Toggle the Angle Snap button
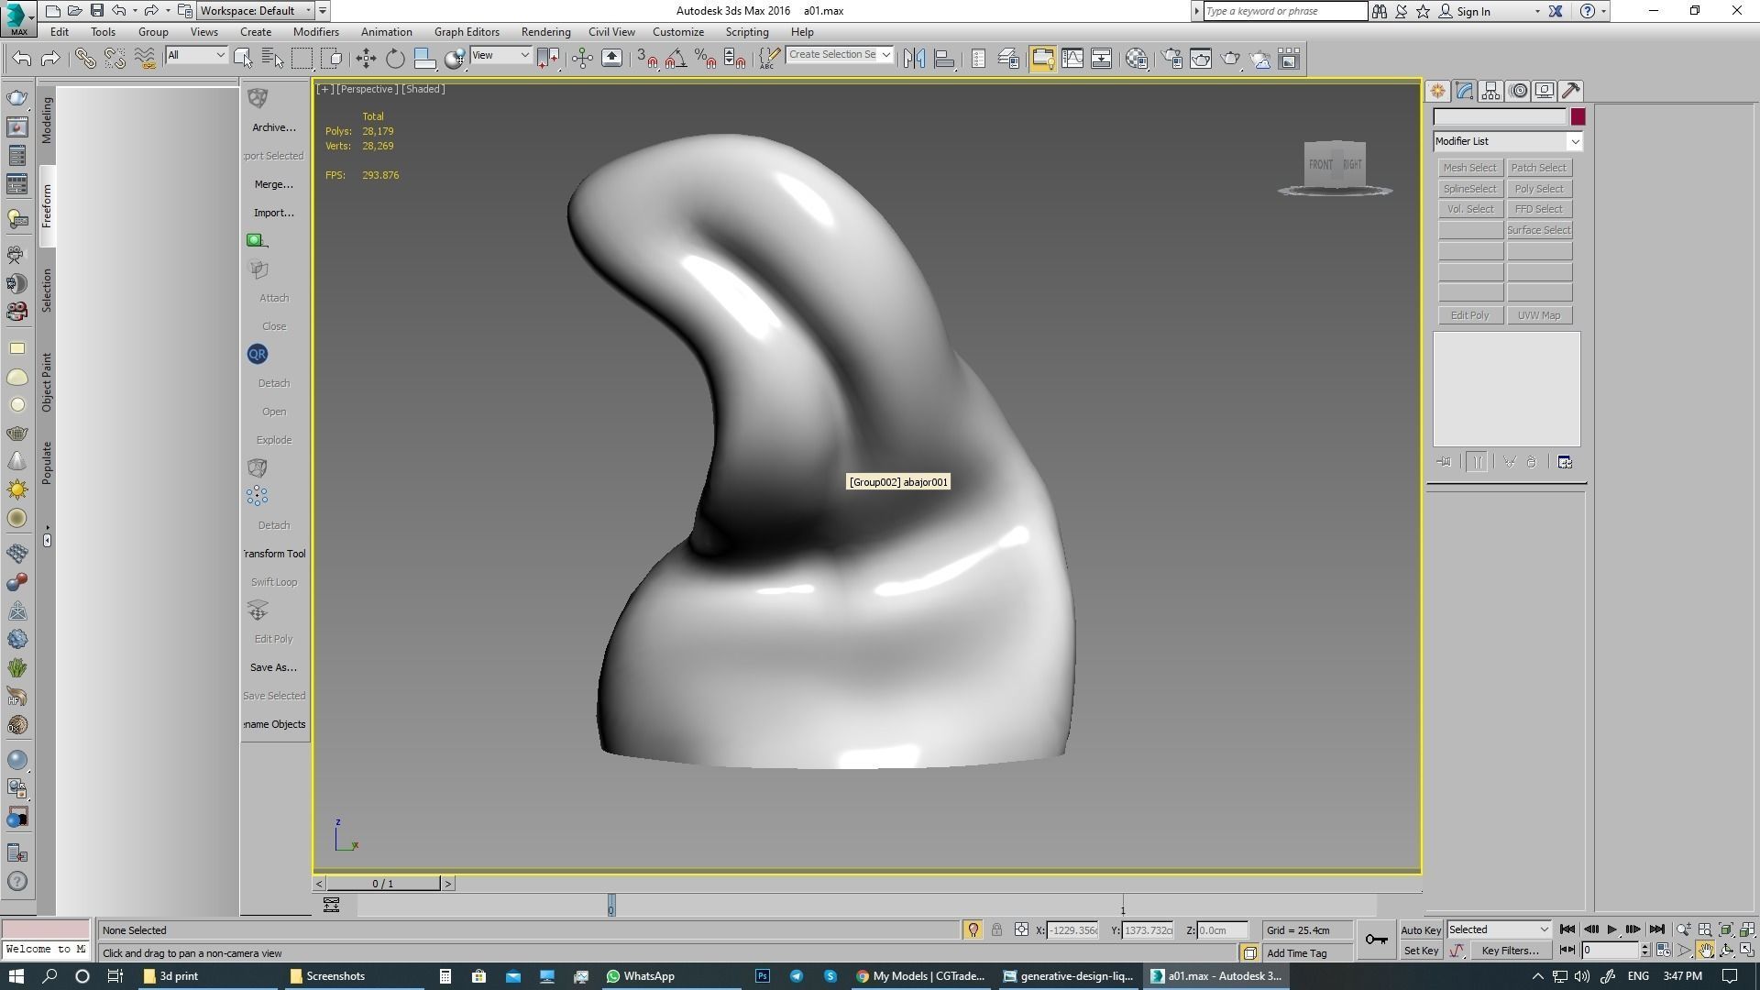Viewport: 1760px width, 990px height. click(x=676, y=59)
